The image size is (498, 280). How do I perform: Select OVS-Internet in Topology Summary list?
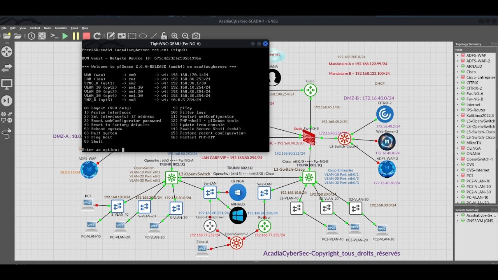(x=478, y=170)
